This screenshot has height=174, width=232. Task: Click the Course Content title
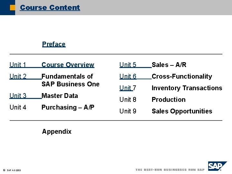(50, 7)
